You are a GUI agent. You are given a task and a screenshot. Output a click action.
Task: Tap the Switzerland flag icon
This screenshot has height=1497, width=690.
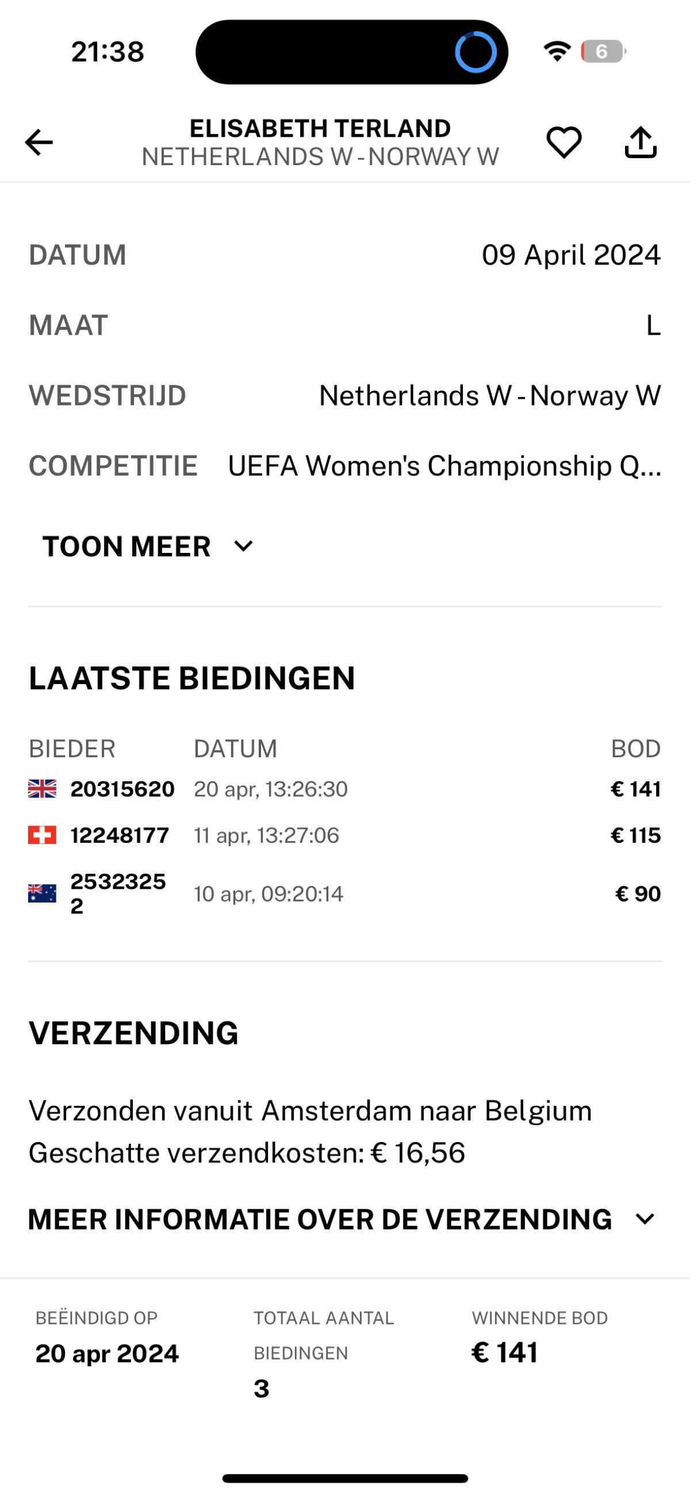tap(43, 835)
